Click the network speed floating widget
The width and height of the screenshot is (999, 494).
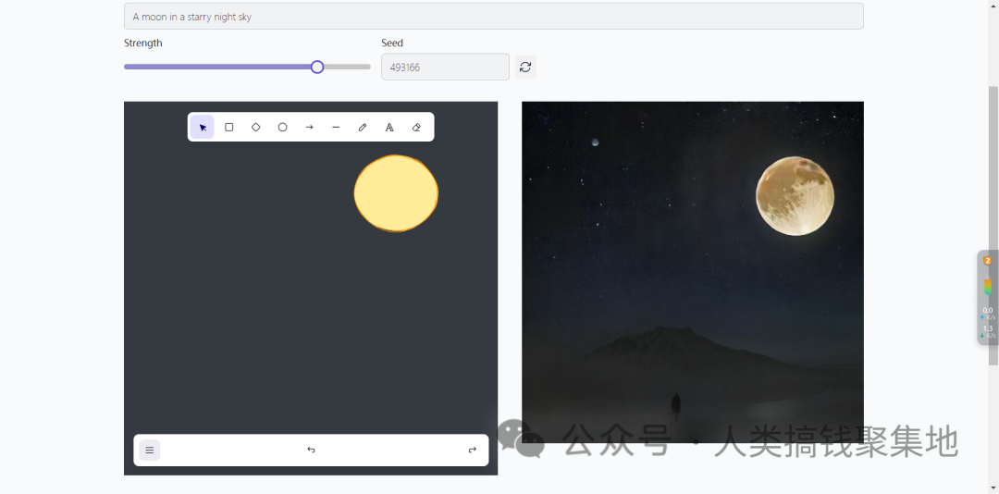click(988, 297)
